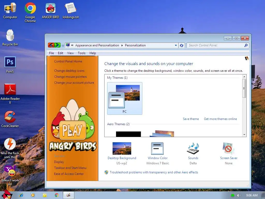Click the taskbar clock 9:06 AM
The width and height of the screenshot is (265, 199).
[252, 195]
